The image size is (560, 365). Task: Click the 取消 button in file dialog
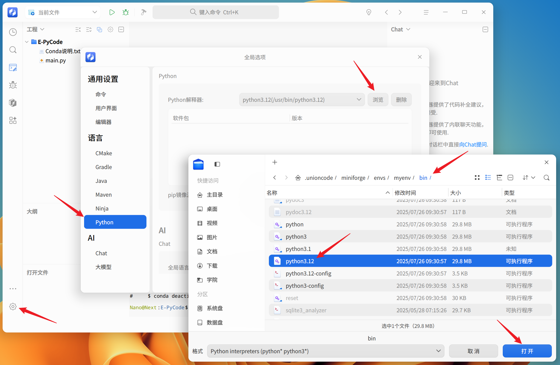(x=473, y=351)
